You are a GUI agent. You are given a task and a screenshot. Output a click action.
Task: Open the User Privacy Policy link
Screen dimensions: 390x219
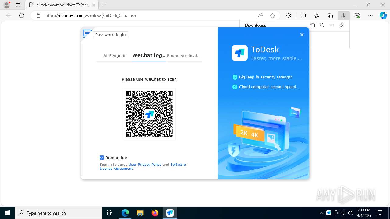[x=145, y=165]
